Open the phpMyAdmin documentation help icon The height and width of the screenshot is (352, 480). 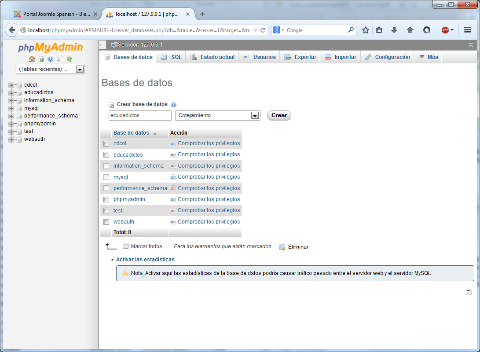(51, 59)
